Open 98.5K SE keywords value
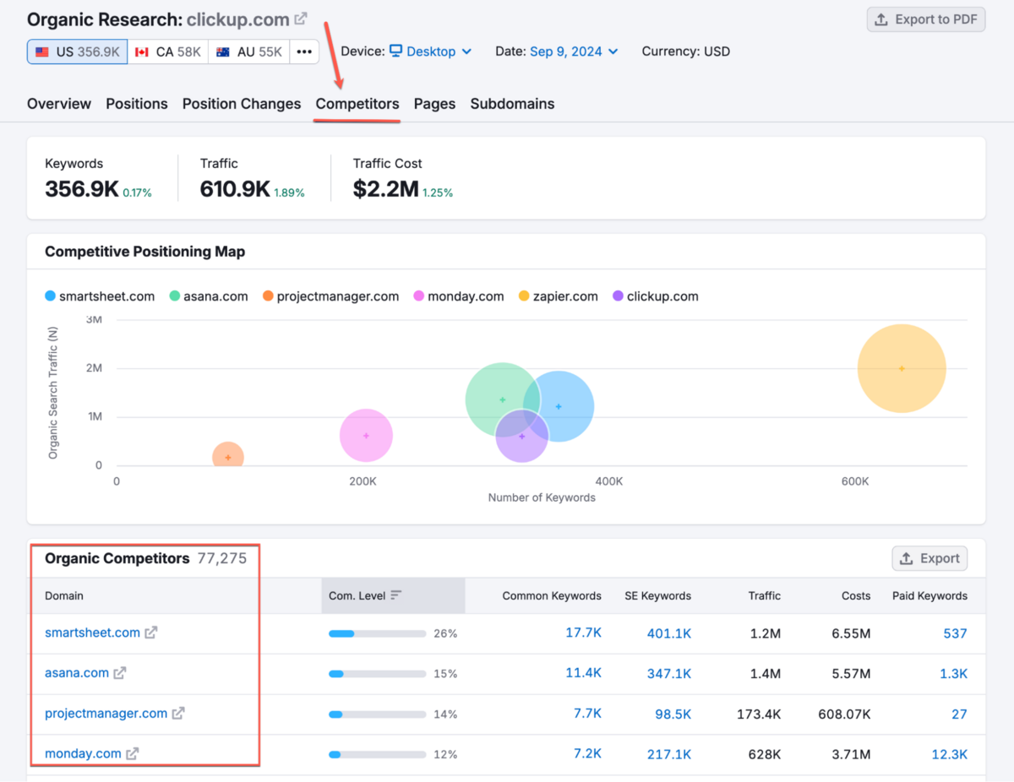The width and height of the screenshot is (1014, 782). (673, 714)
